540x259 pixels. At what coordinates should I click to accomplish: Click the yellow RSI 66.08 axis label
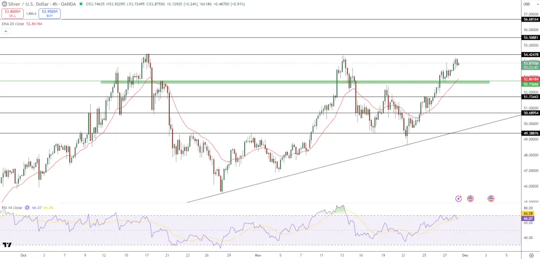[528, 214]
